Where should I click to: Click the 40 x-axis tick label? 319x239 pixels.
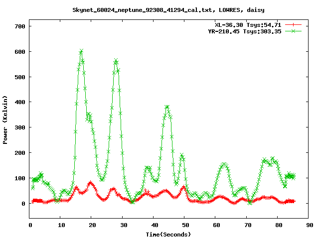(x=155, y=225)
